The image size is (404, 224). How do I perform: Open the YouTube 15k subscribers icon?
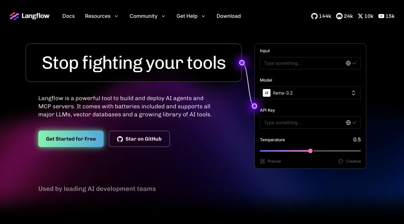(x=381, y=16)
